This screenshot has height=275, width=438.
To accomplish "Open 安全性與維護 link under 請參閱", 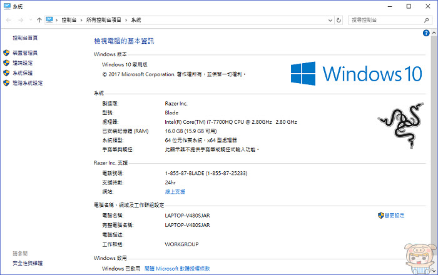I will pos(28,263).
